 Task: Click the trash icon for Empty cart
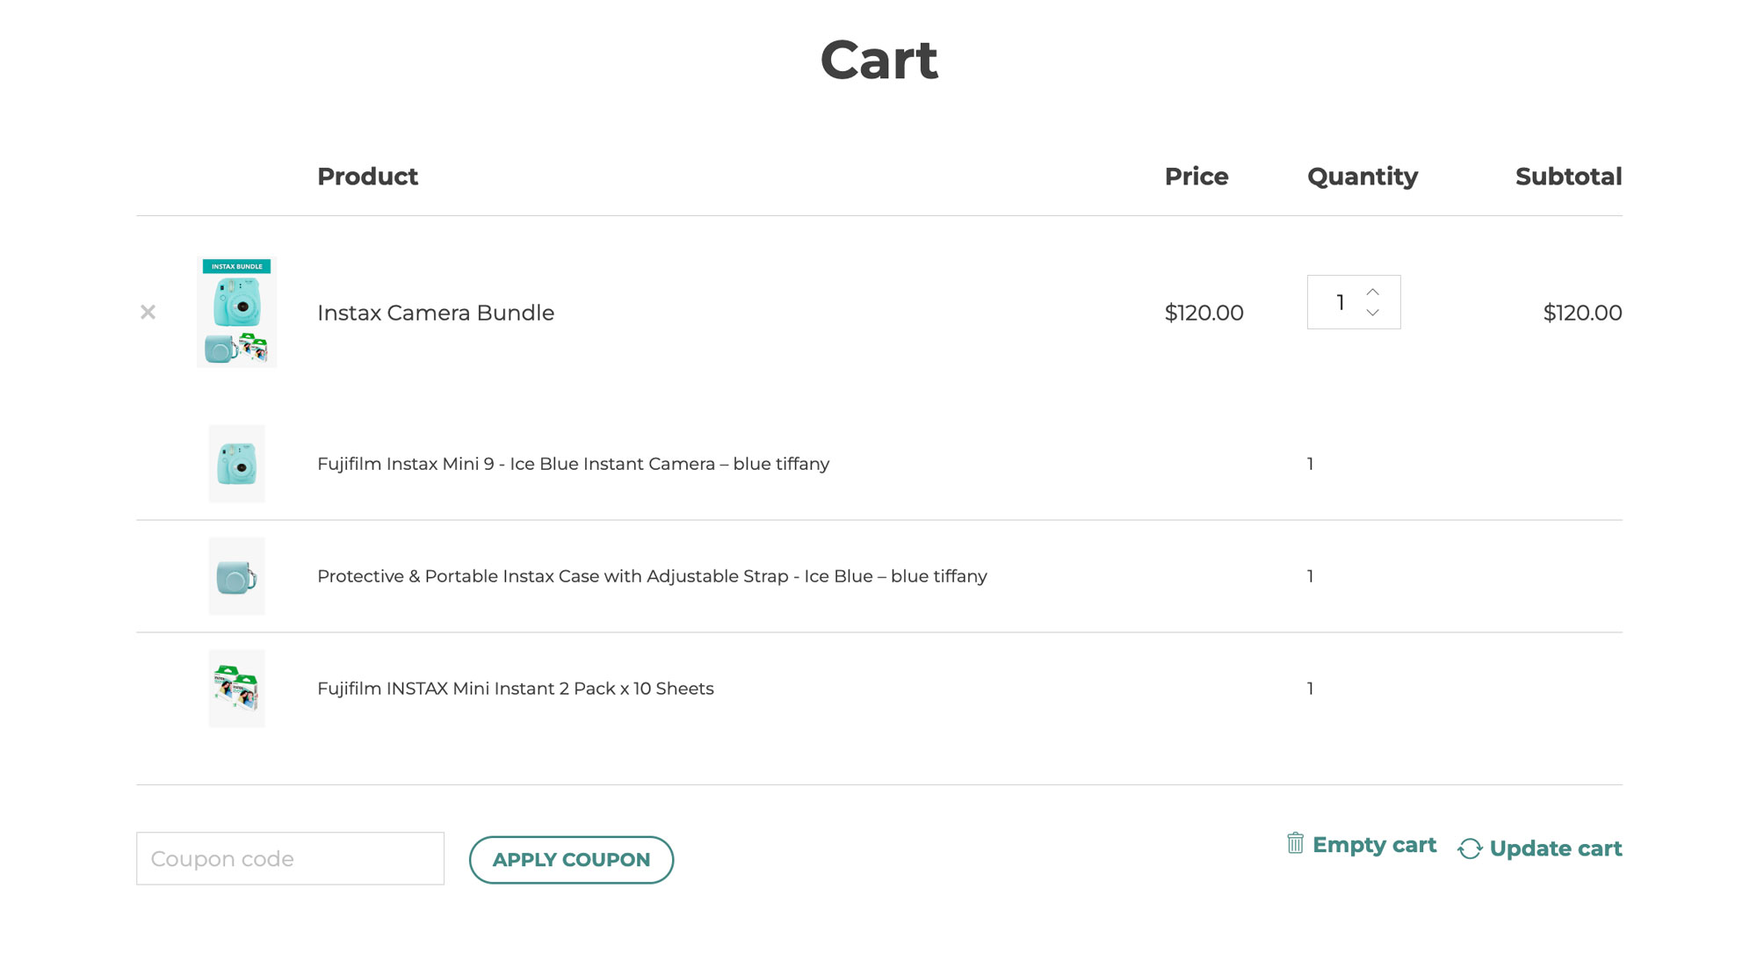1295,843
